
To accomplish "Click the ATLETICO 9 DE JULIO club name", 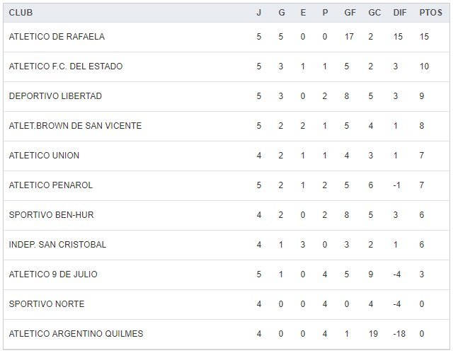I will (x=53, y=274).
